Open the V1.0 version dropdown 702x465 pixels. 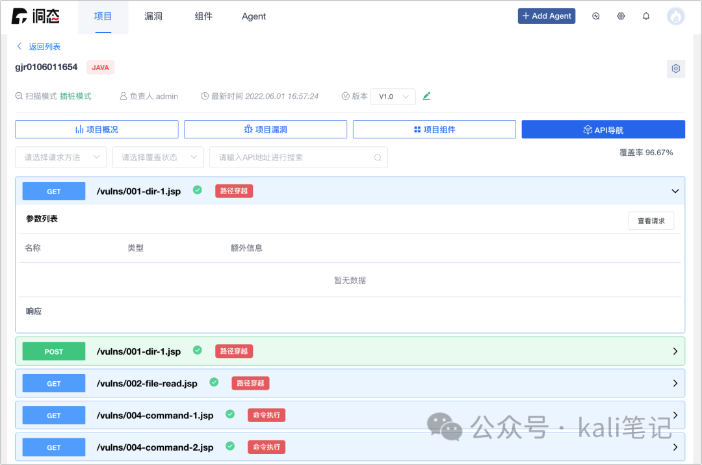[x=393, y=97]
